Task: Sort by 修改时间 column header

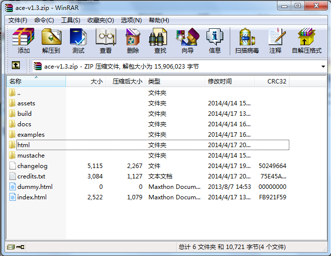Action: point(229,81)
